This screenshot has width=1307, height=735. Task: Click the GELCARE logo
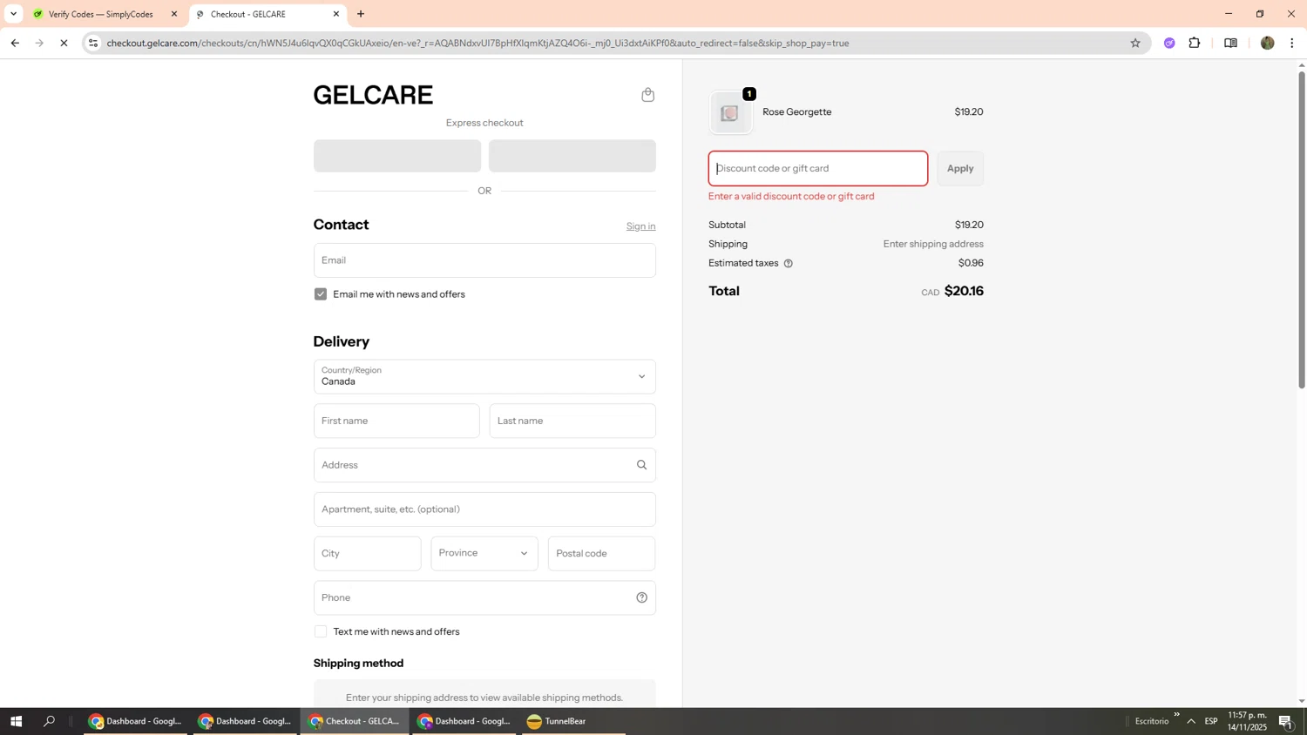pyautogui.click(x=373, y=95)
